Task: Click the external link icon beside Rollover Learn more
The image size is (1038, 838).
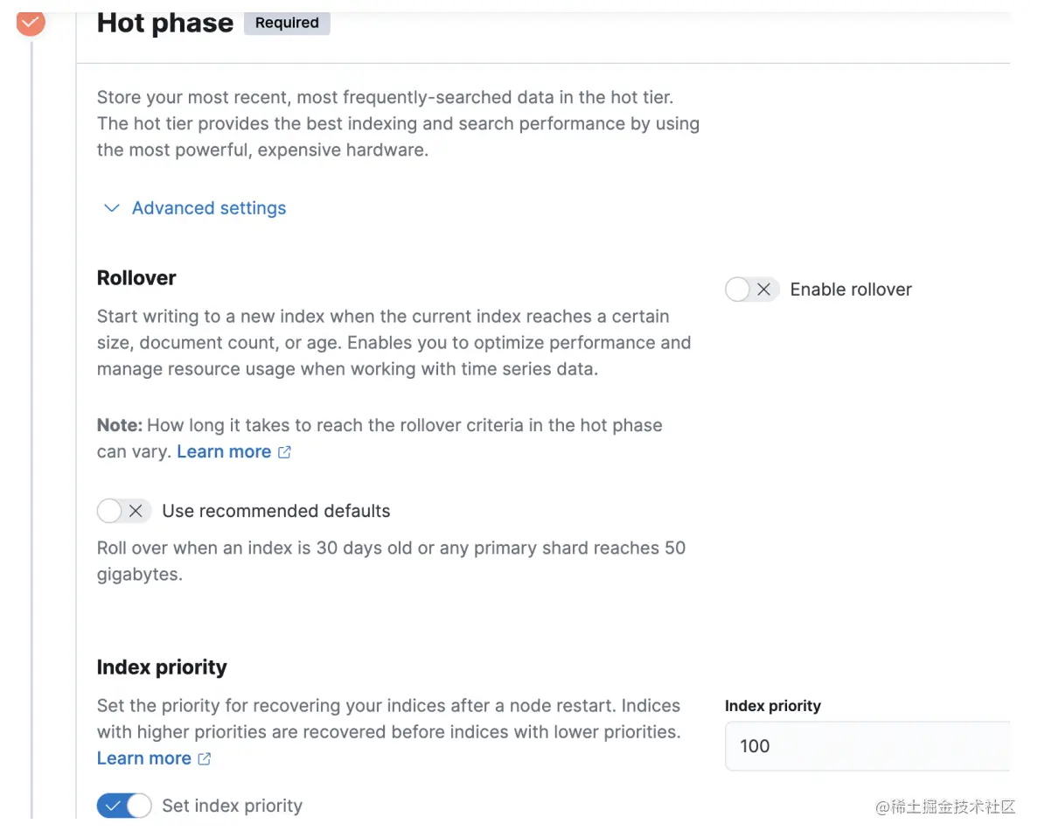Action: 284,452
